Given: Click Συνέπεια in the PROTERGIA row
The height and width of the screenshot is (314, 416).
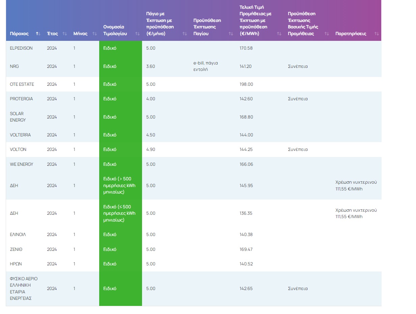Looking at the screenshot, I should pos(298,99).
